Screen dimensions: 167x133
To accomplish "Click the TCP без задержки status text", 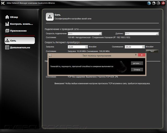I will pyautogui.click(x=93, y=77).
